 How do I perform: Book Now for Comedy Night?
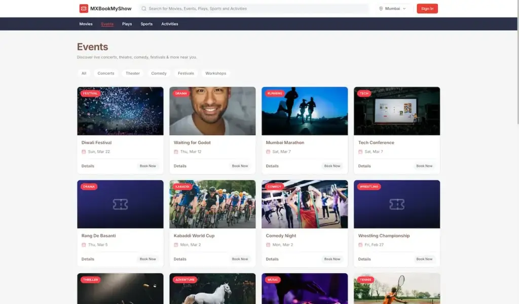tap(332, 259)
